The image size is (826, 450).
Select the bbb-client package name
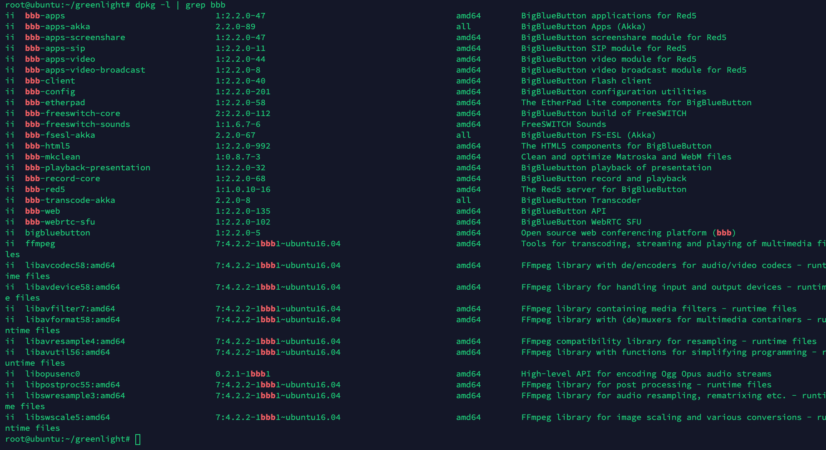click(50, 81)
